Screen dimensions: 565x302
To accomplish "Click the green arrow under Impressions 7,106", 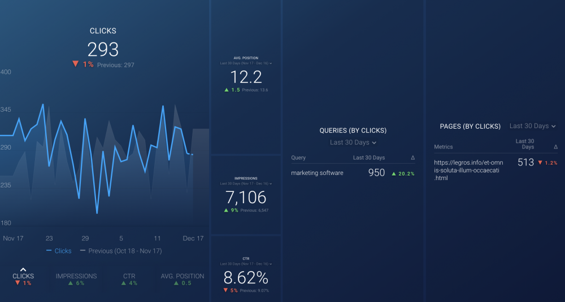I will pyautogui.click(x=227, y=210).
